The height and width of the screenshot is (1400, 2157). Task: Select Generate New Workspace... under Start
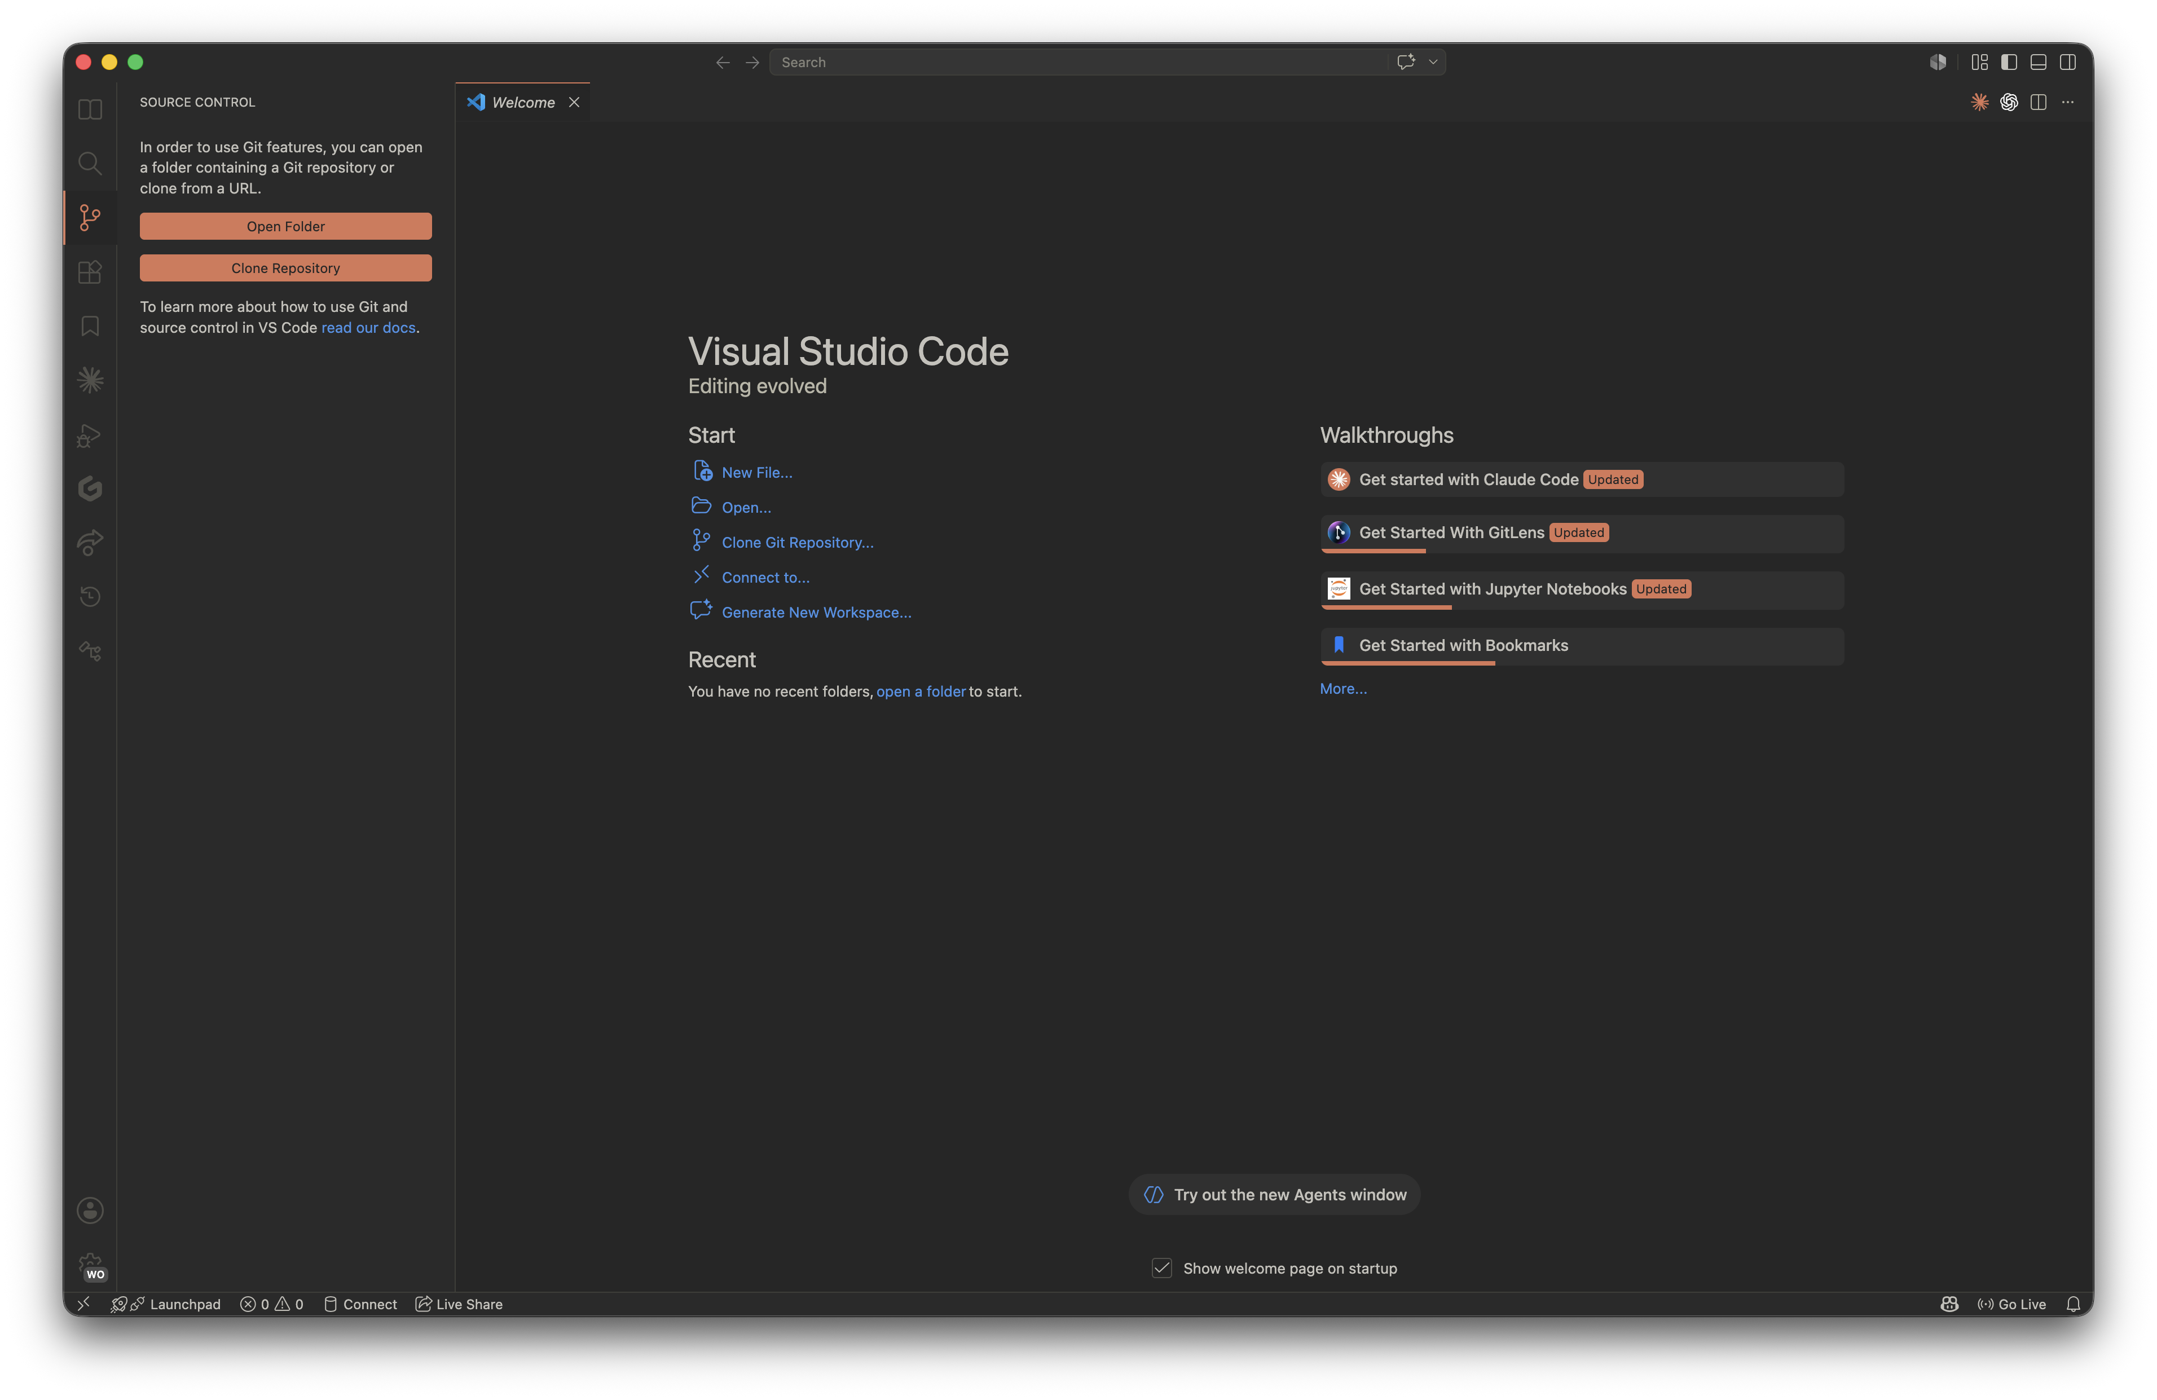click(802, 611)
